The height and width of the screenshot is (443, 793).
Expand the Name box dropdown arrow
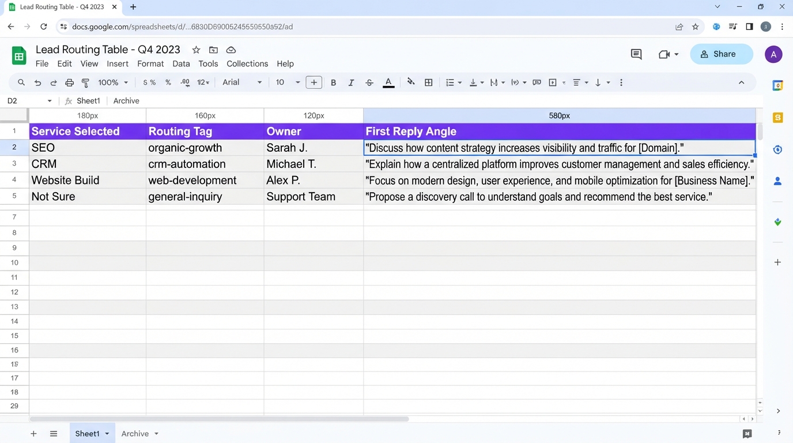[x=50, y=101]
